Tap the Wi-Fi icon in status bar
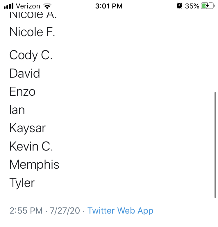 coord(47,6)
